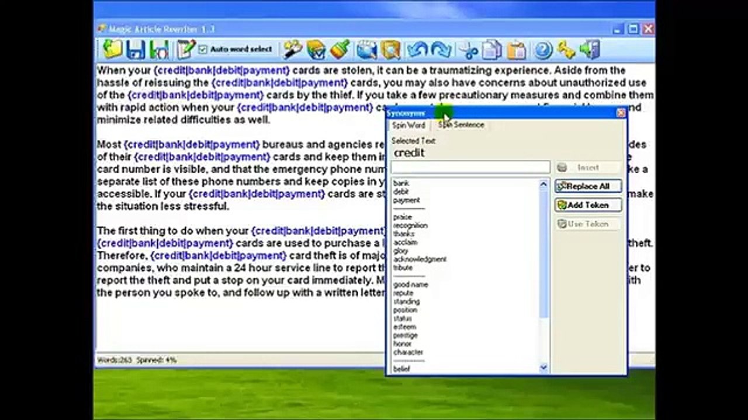Click synonym list scroll-down arrow
This screenshot has width=748, height=420.
(x=543, y=367)
